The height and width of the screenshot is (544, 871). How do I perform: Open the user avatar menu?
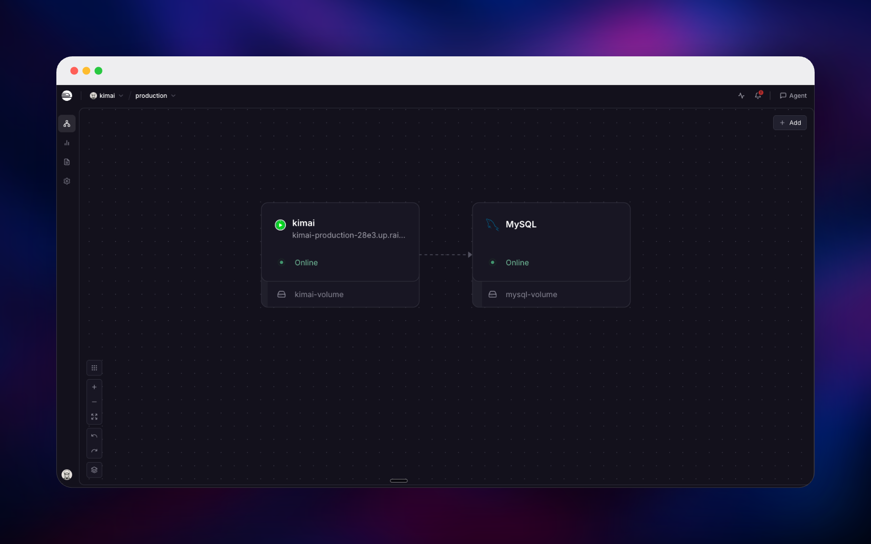67,474
